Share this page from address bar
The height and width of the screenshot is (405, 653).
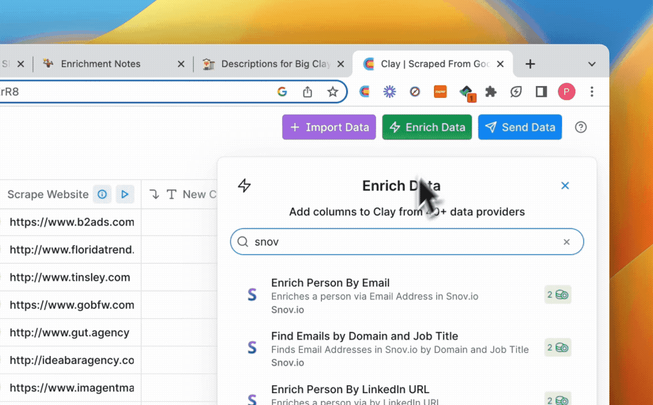tap(307, 92)
